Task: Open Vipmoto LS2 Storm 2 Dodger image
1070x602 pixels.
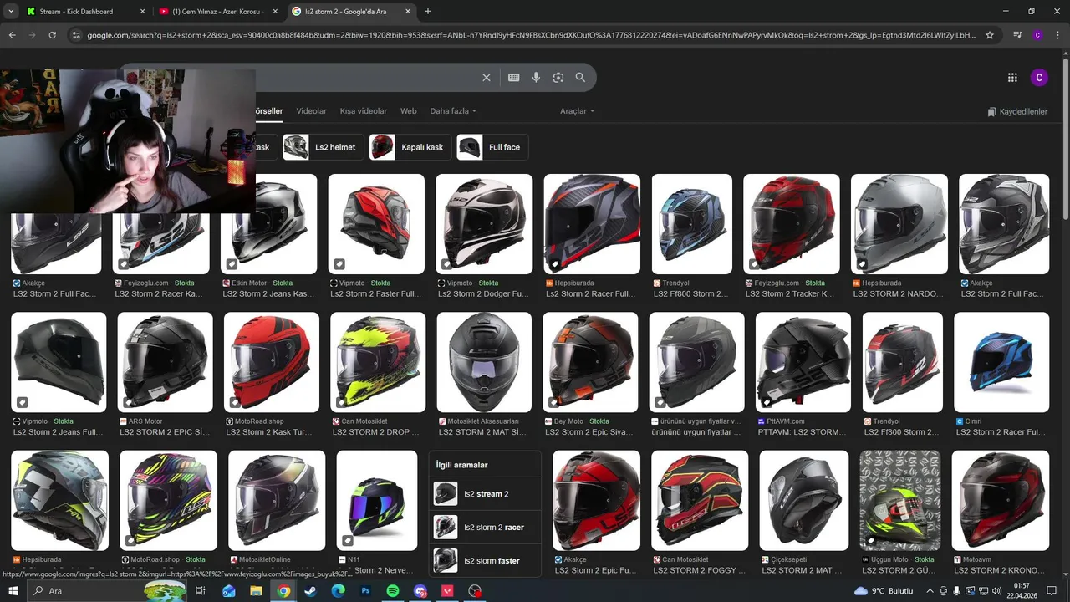Action: pos(484,224)
